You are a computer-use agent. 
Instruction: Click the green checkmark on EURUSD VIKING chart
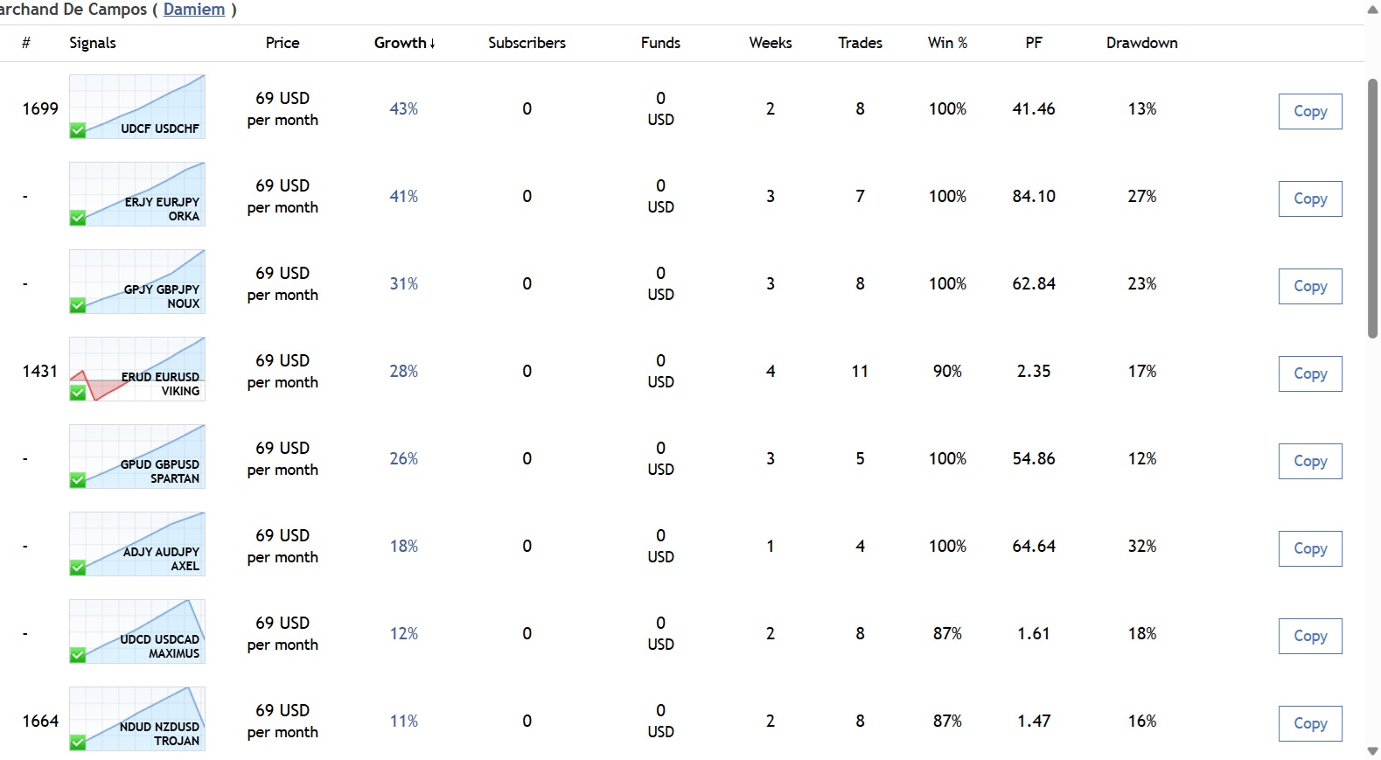coord(78,393)
